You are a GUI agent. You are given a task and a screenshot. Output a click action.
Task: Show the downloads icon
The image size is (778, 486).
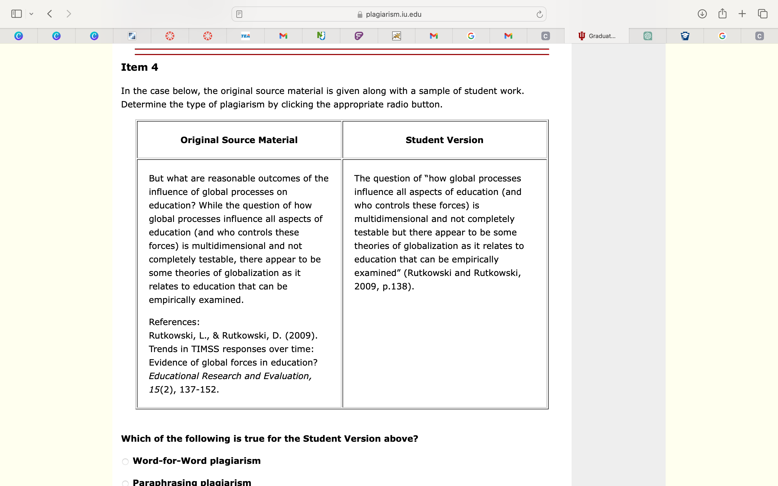(702, 14)
